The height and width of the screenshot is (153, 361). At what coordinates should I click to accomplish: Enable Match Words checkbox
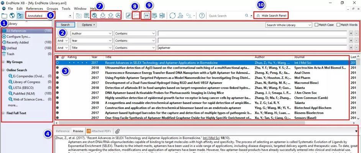coord(338,25)
